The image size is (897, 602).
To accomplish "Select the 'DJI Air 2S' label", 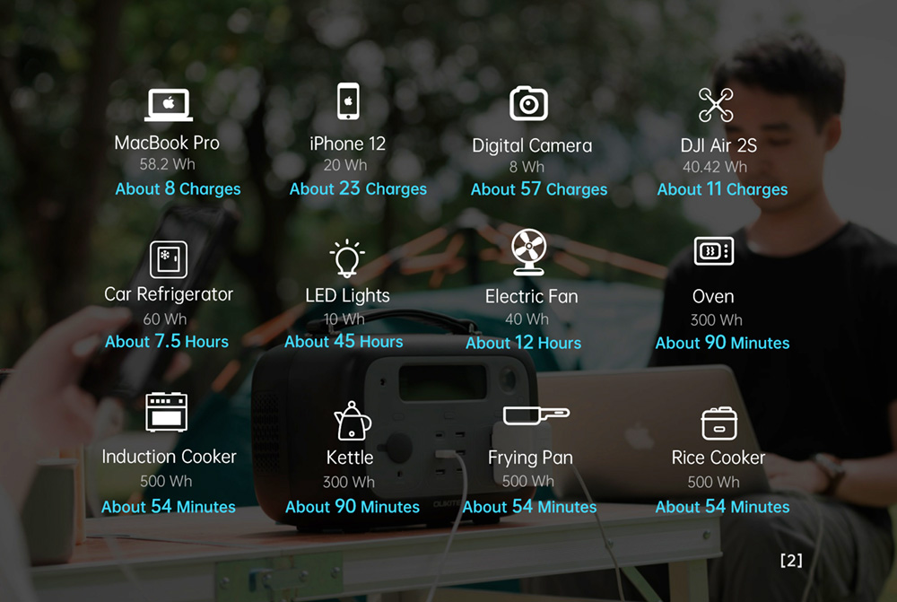I will 718,145.
